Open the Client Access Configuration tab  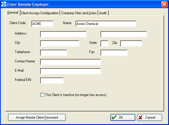coord(40,13)
